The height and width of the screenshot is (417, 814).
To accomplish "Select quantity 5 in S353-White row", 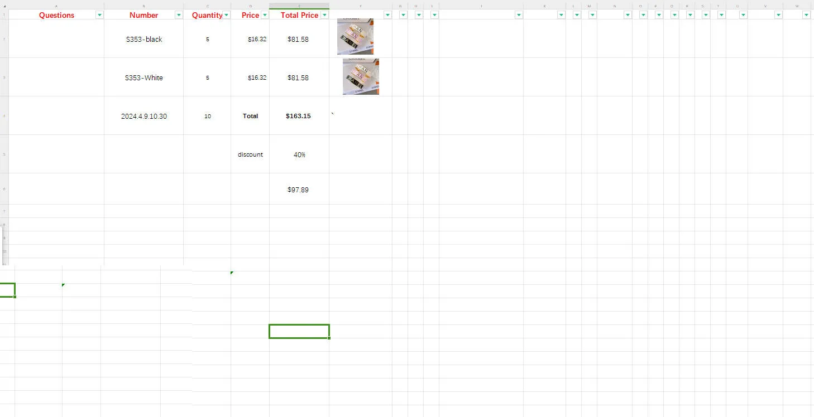I will (207, 77).
